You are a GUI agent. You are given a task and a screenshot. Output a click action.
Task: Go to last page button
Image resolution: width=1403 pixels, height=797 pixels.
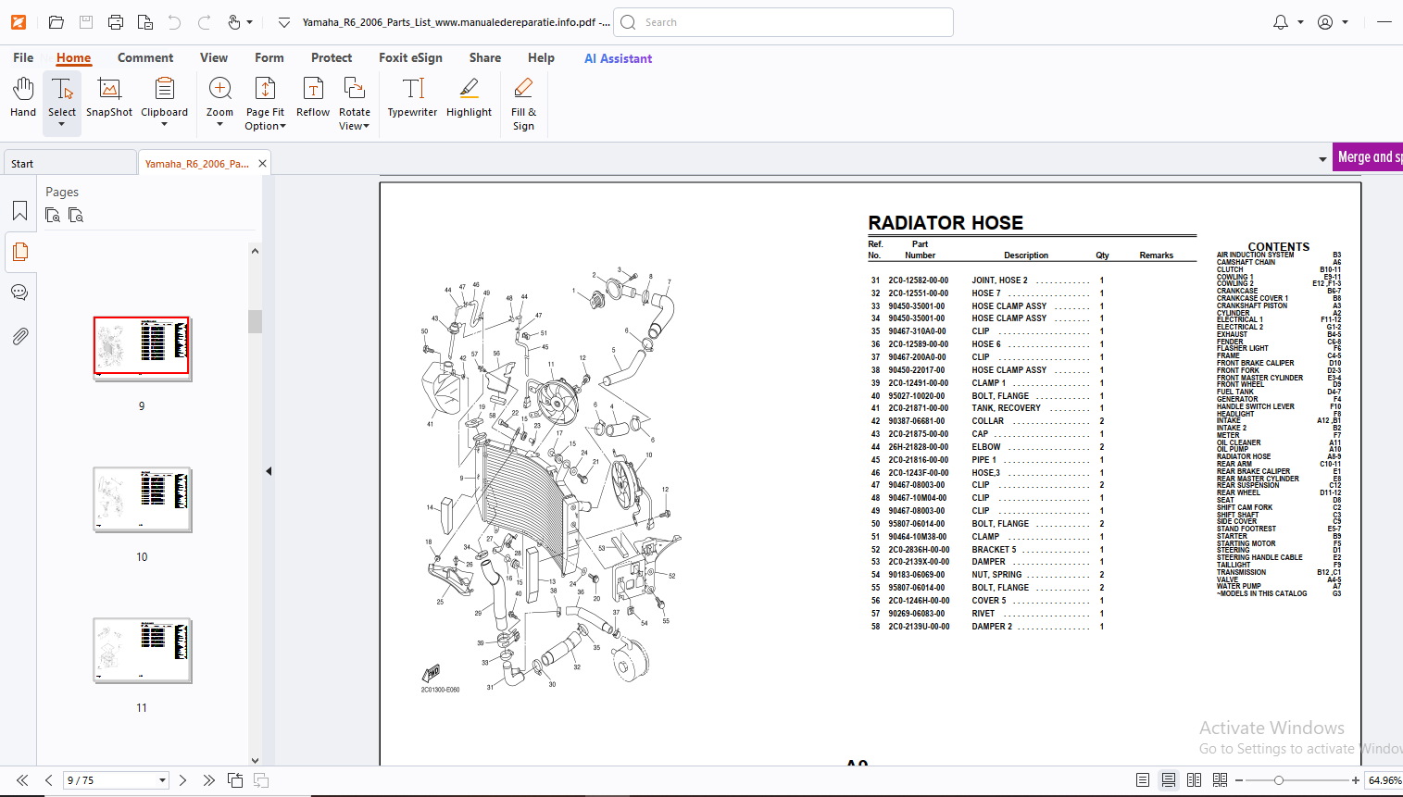pos(208,780)
